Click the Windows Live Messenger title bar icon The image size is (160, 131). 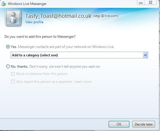(4, 4)
